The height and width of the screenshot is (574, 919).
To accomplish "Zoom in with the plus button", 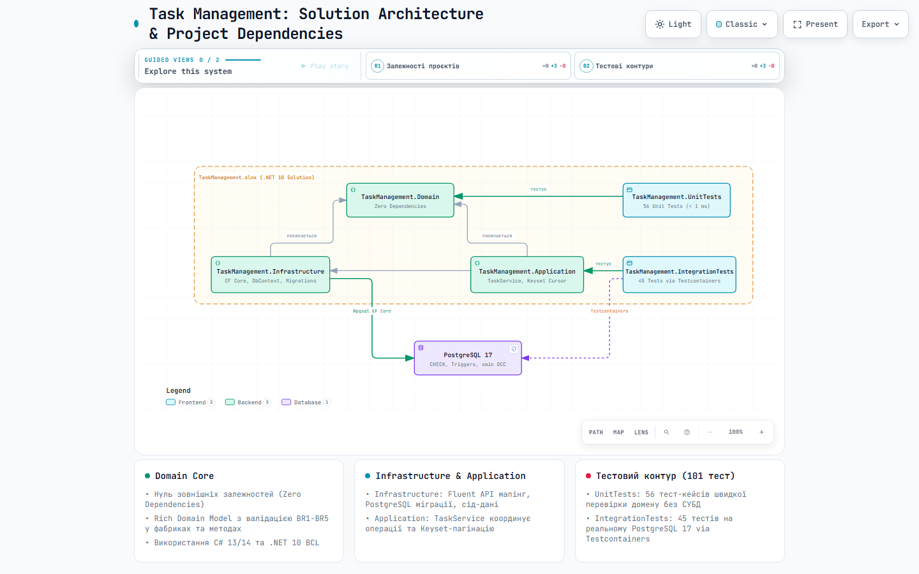I will (761, 432).
